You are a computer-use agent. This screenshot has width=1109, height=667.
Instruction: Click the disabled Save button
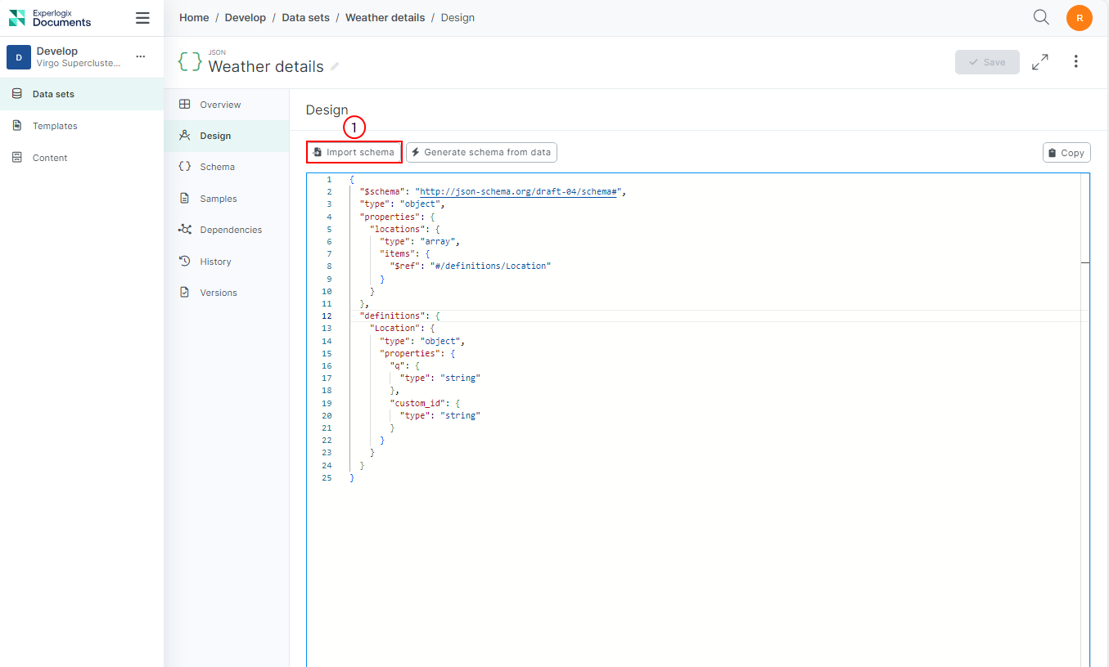pyautogui.click(x=987, y=62)
